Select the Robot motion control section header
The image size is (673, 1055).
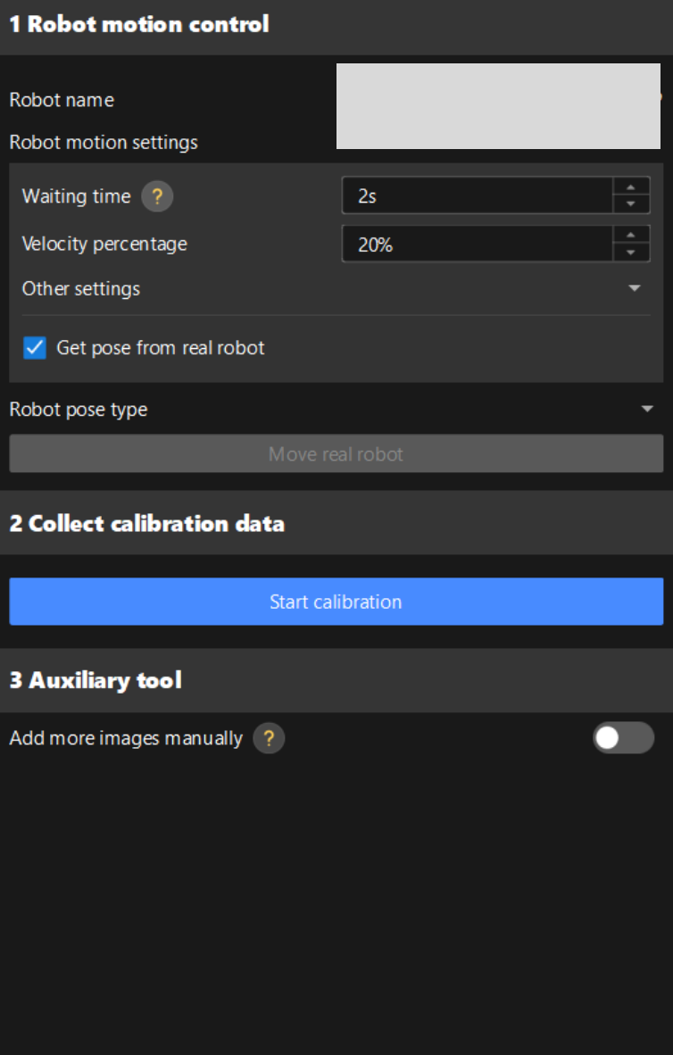click(139, 24)
